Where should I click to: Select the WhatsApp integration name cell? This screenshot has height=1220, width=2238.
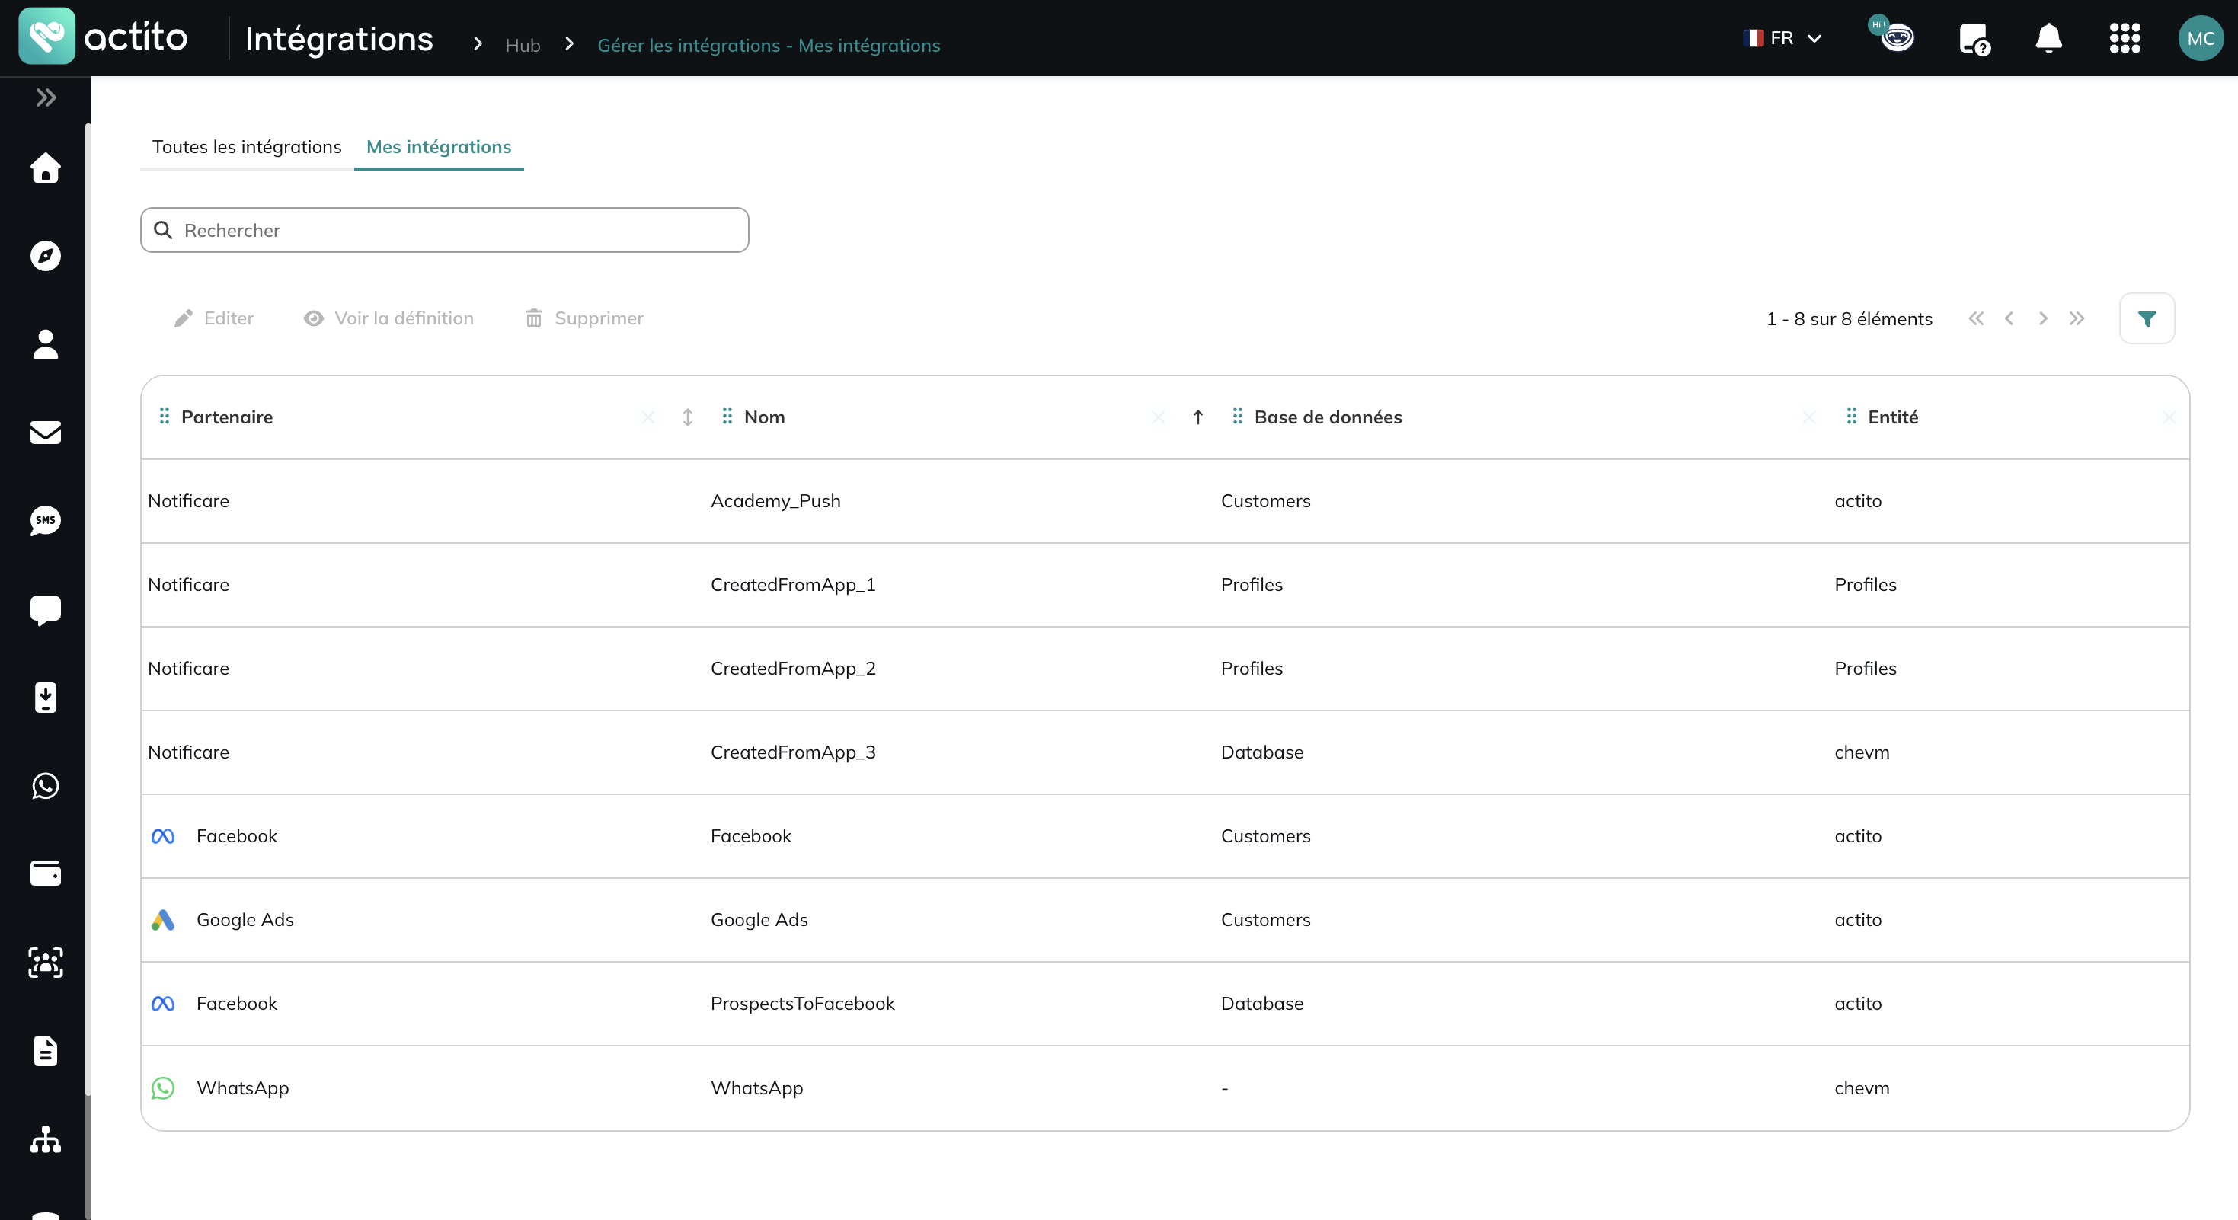[x=756, y=1089]
